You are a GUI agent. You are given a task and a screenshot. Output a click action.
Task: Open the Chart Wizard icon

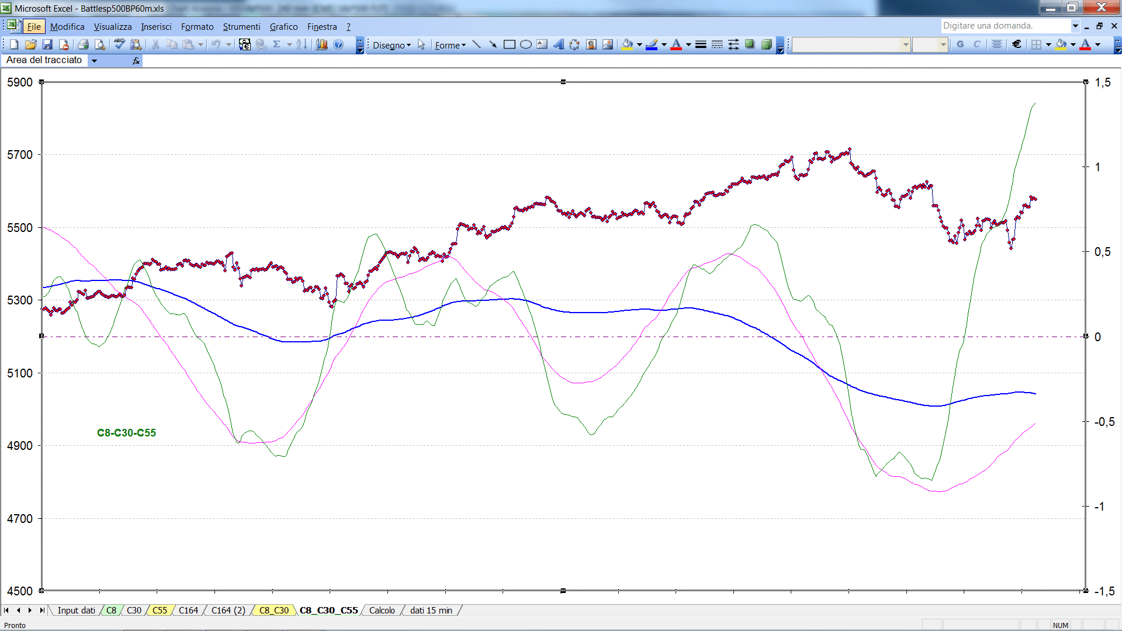321,44
